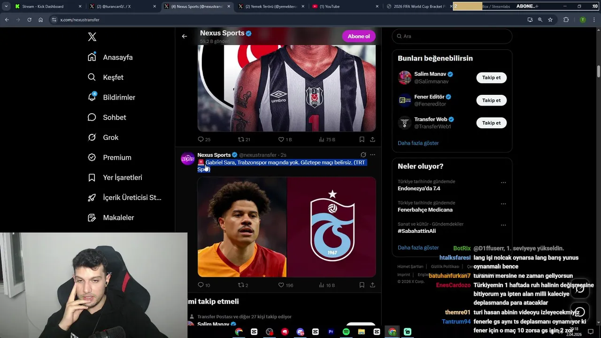Viewport: 601px width, 338px height.
Task: Open Chrome three-dot menu
Action: tap(593, 20)
